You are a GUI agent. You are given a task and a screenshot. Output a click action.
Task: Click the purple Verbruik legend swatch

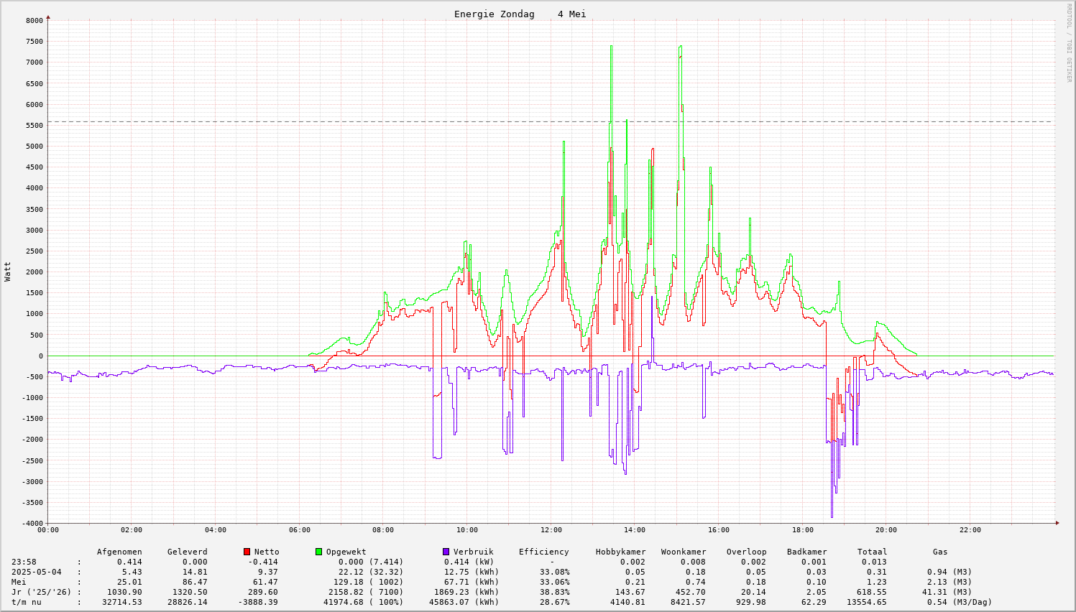[x=446, y=552]
